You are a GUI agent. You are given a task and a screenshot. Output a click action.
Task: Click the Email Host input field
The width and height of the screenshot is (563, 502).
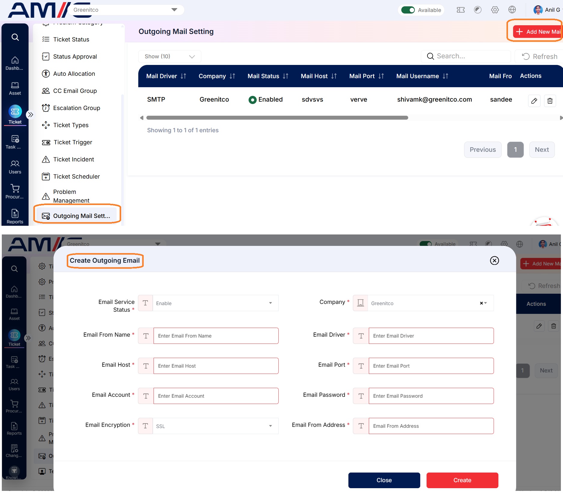click(216, 366)
